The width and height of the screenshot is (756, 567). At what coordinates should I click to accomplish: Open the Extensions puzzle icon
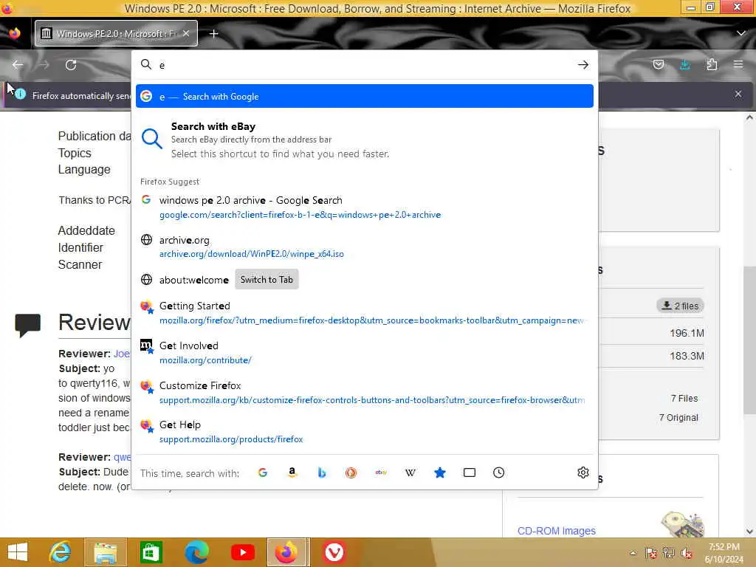pyautogui.click(x=712, y=65)
